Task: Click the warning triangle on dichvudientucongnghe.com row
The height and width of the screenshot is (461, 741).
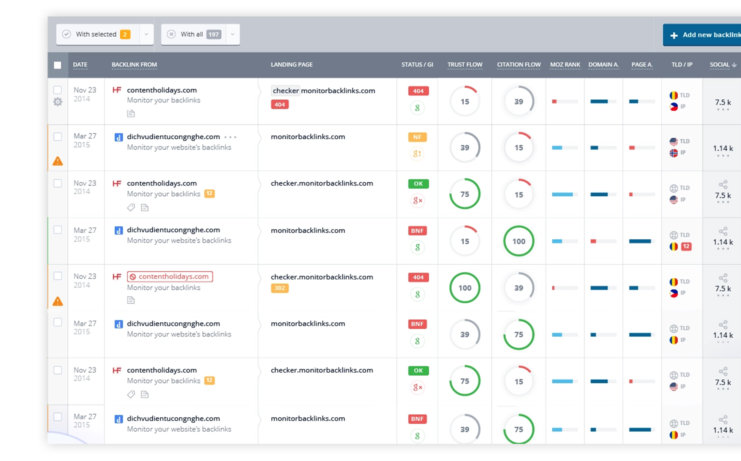Action: pyautogui.click(x=58, y=161)
